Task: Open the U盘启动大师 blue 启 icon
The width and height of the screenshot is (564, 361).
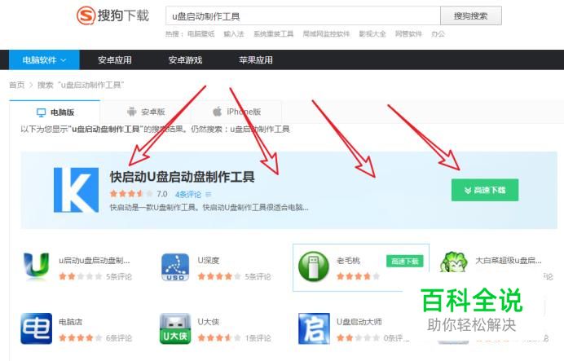Action: click(314, 328)
